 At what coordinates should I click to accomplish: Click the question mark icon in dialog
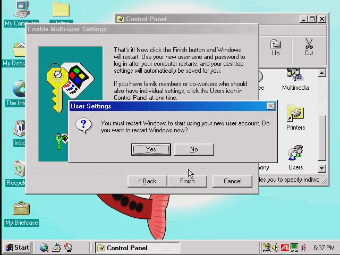coord(84,126)
